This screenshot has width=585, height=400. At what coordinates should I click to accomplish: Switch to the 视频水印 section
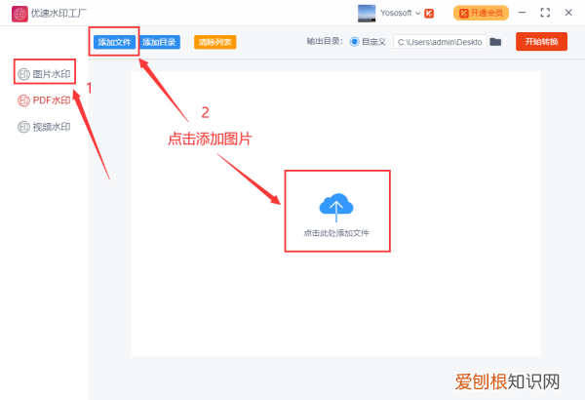click(45, 127)
